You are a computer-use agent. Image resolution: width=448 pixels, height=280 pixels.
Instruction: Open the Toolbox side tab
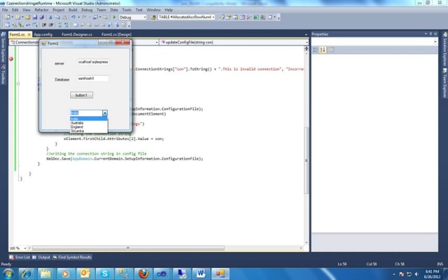(3, 74)
